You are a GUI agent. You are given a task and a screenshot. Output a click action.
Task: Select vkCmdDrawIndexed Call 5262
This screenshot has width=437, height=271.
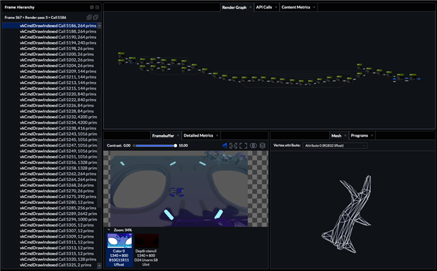pyautogui.click(x=50, y=174)
